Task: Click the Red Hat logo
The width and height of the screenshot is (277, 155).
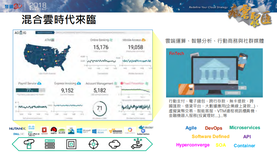Action: coord(53,131)
